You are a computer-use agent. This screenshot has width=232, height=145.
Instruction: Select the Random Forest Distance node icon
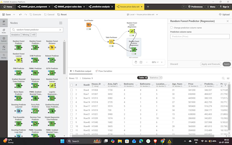[x=52, y=47]
